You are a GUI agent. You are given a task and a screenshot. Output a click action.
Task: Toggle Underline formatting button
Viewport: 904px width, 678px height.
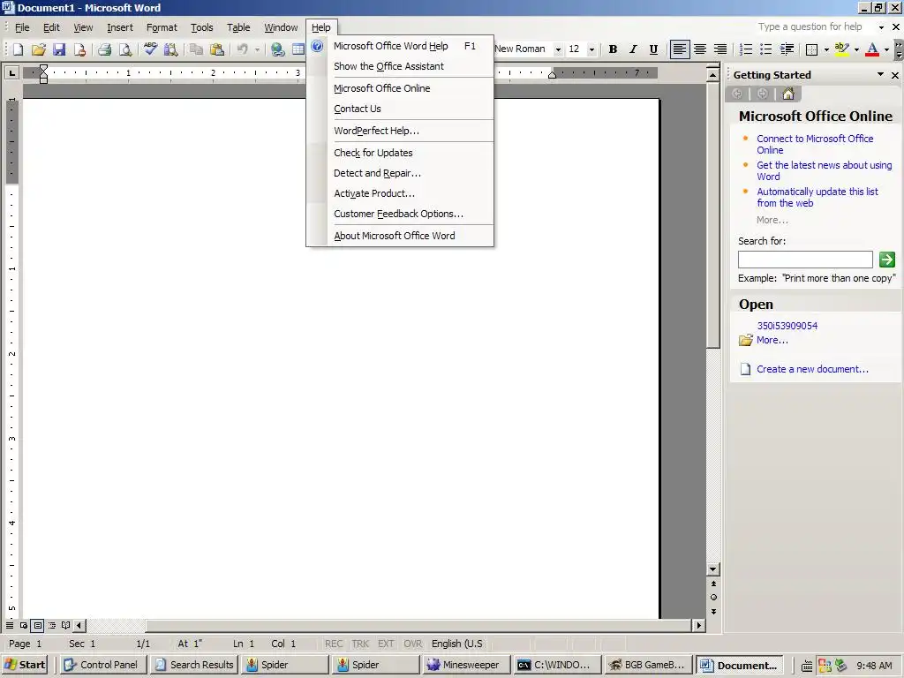653,49
